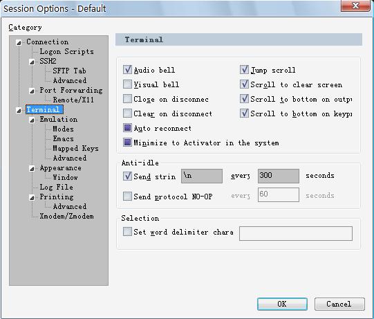The width and height of the screenshot is (374, 319).
Task: Toggle the Auto reconnect checkbox
Action: click(127, 128)
